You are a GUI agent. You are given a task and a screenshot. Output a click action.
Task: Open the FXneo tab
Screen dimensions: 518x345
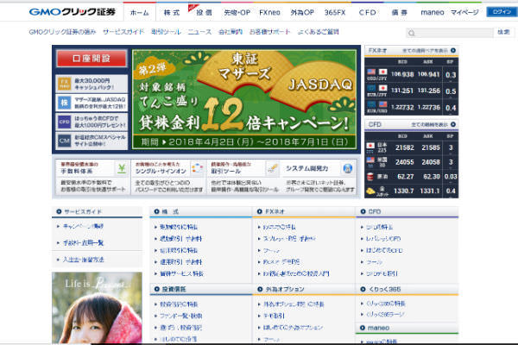click(x=269, y=13)
